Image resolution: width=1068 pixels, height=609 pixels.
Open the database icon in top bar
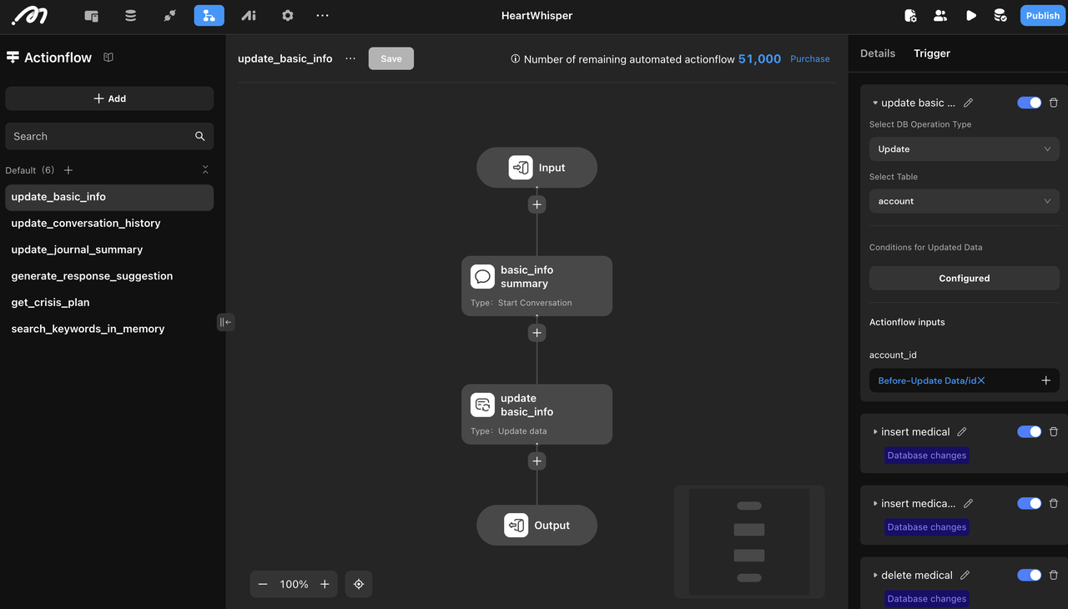tap(130, 16)
